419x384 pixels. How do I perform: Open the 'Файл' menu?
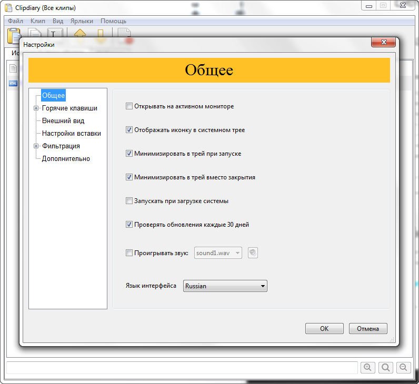click(x=15, y=21)
